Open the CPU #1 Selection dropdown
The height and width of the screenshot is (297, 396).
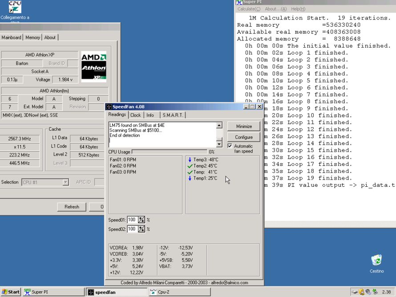tap(65, 182)
